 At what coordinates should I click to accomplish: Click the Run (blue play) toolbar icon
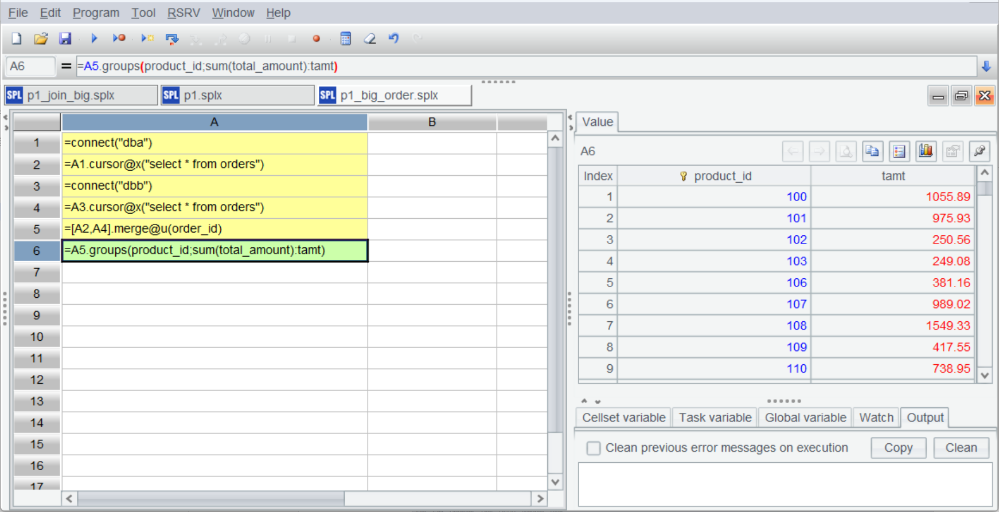[94, 38]
